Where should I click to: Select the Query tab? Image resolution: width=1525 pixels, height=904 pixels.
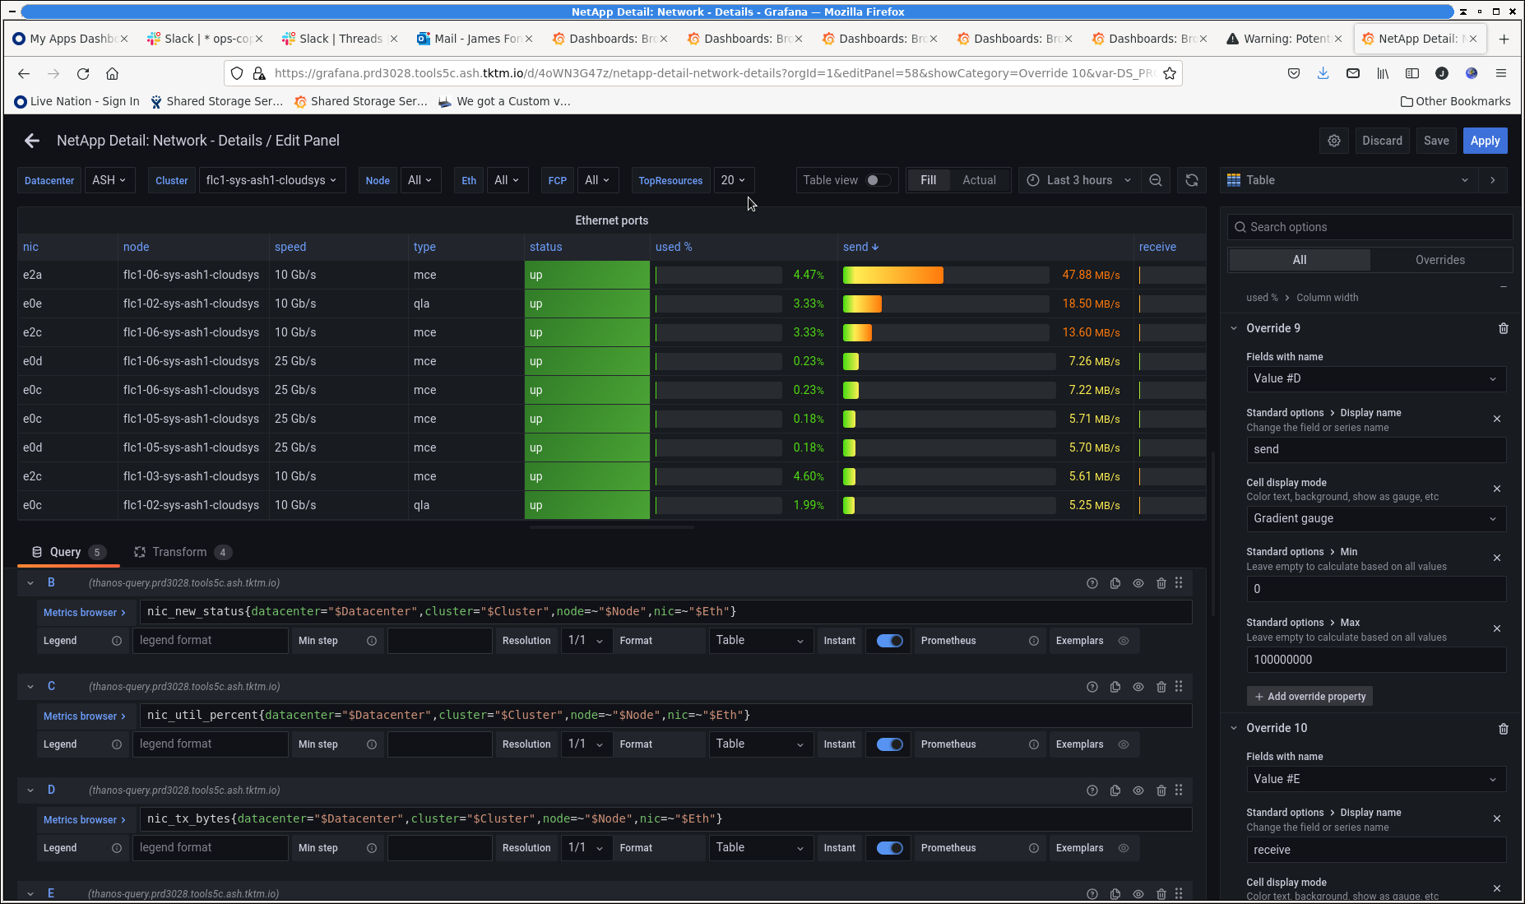tap(69, 552)
